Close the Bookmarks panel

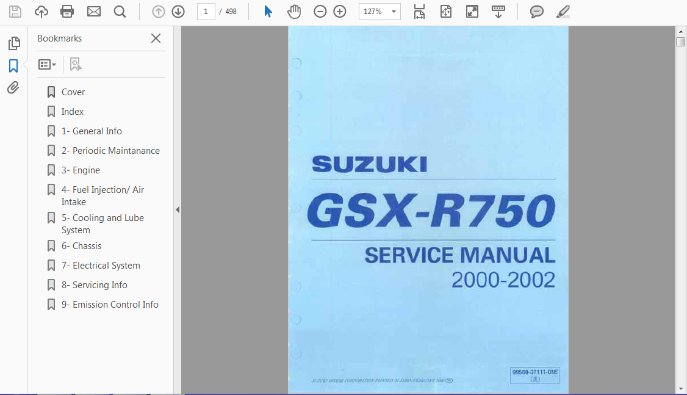pos(156,38)
